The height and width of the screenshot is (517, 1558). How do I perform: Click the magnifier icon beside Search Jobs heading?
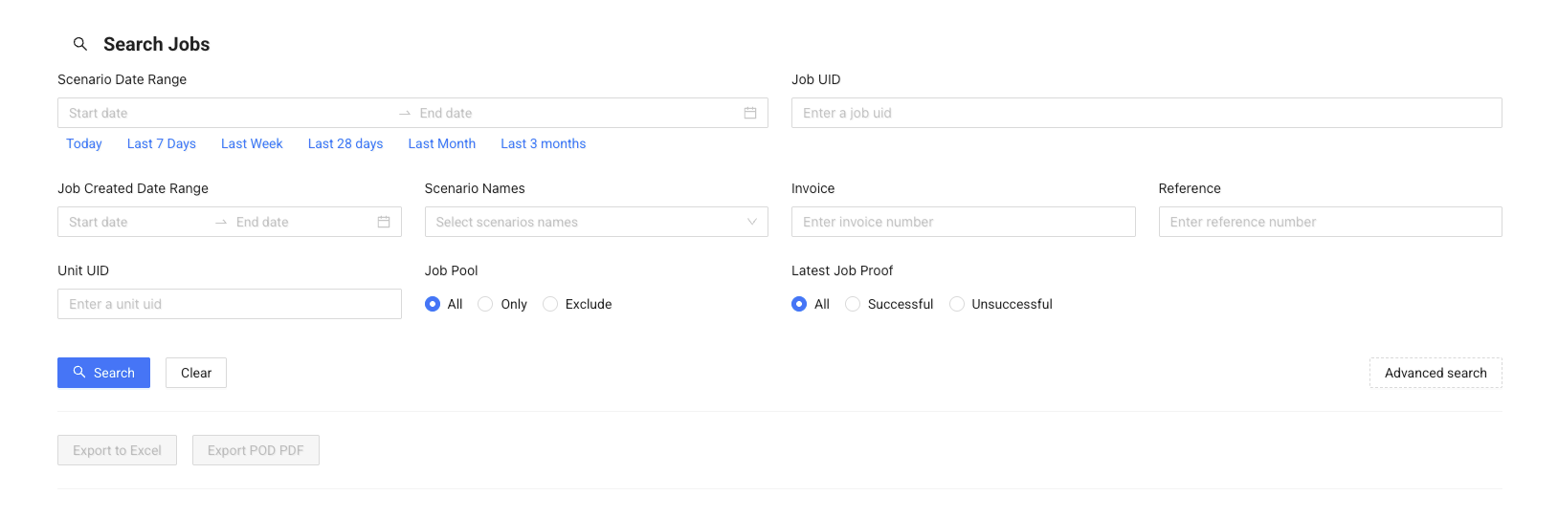[x=80, y=44]
